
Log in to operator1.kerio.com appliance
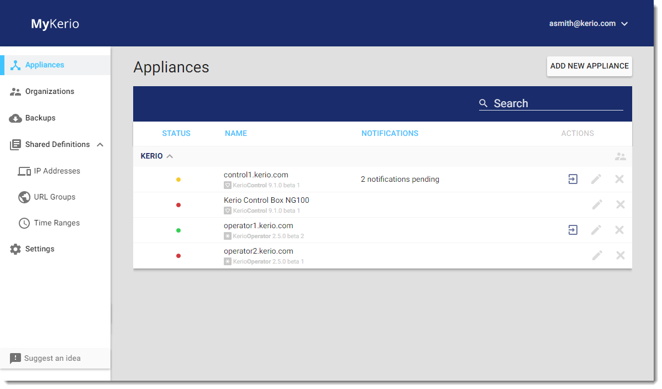tap(573, 230)
